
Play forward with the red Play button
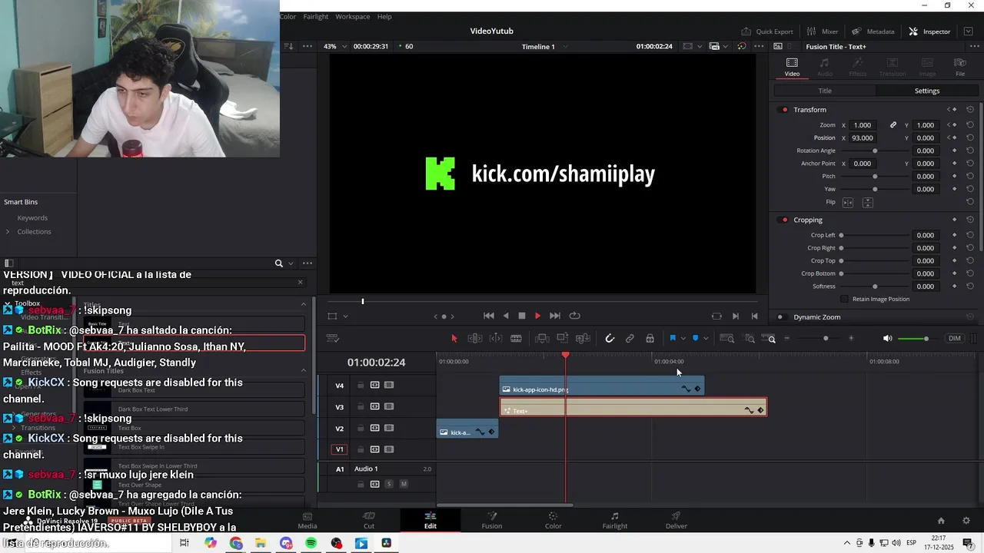tap(537, 316)
